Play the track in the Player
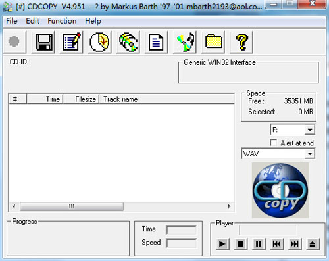The image size is (329, 261). (x=222, y=244)
